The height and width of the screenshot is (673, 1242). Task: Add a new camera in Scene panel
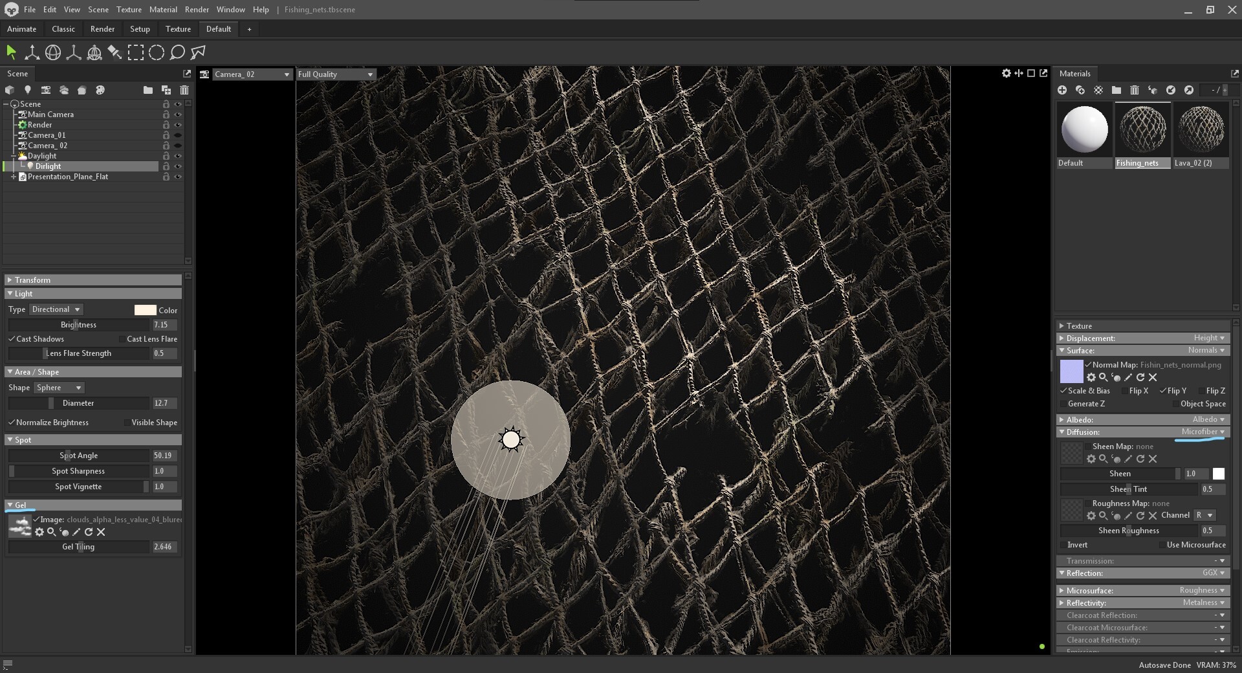coord(46,90)
